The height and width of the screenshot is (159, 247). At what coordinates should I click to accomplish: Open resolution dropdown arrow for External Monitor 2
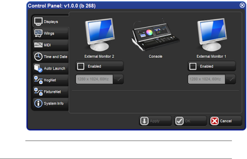pyautogui.click(x=118, y=79)
